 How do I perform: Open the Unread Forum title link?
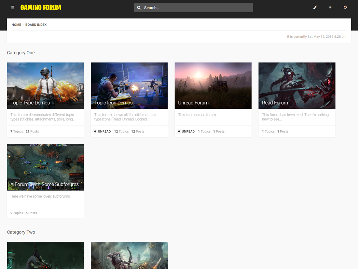point(193,103)
